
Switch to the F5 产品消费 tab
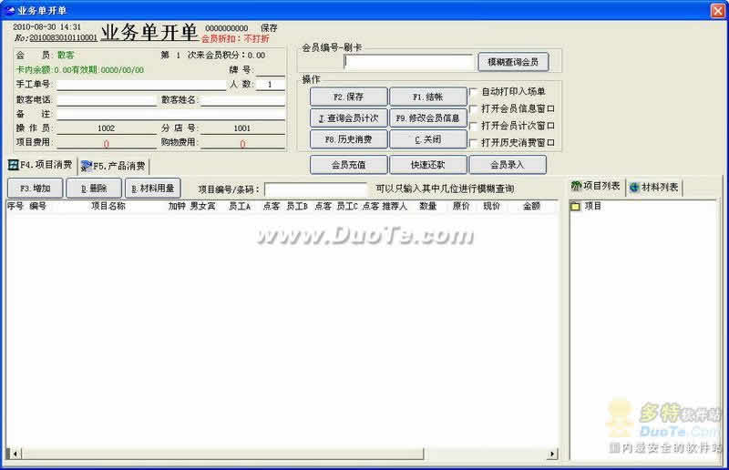click(113, 166)
